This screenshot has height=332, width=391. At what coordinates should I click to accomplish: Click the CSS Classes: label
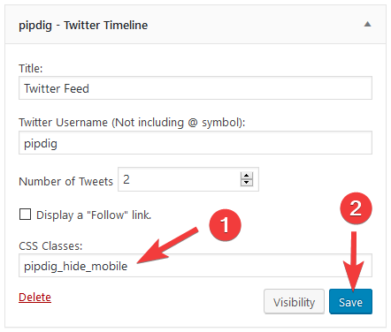pyautogui.click(x=50, y=245)
